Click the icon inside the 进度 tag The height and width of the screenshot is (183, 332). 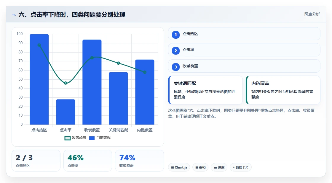coord(216,167)
